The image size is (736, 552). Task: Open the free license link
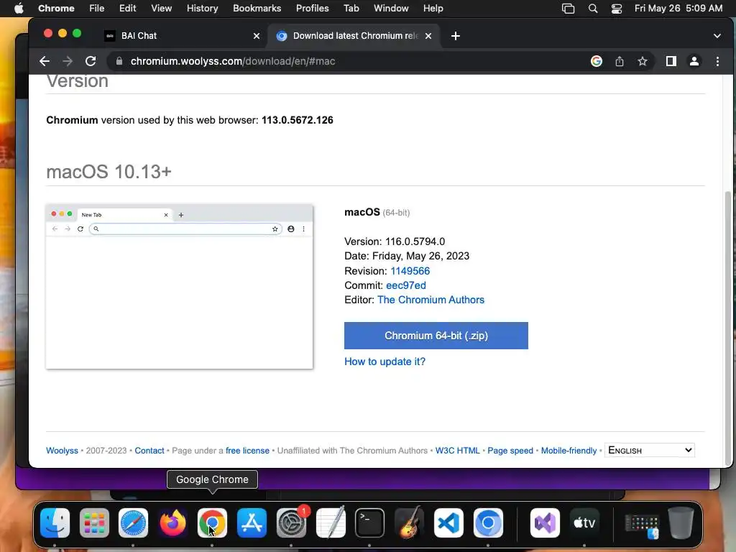click(247, 451)
